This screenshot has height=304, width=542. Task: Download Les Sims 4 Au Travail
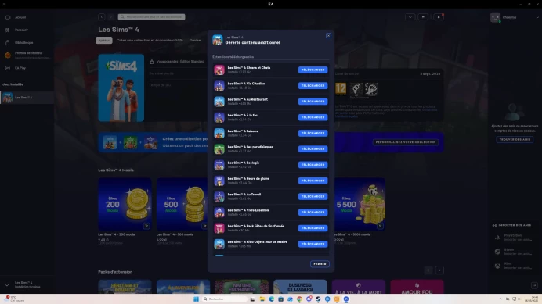pyautogui.click(x=313, y=196)
